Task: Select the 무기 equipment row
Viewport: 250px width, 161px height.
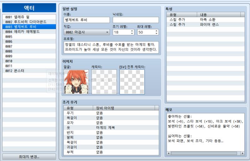Action: [x=111, y=113]
